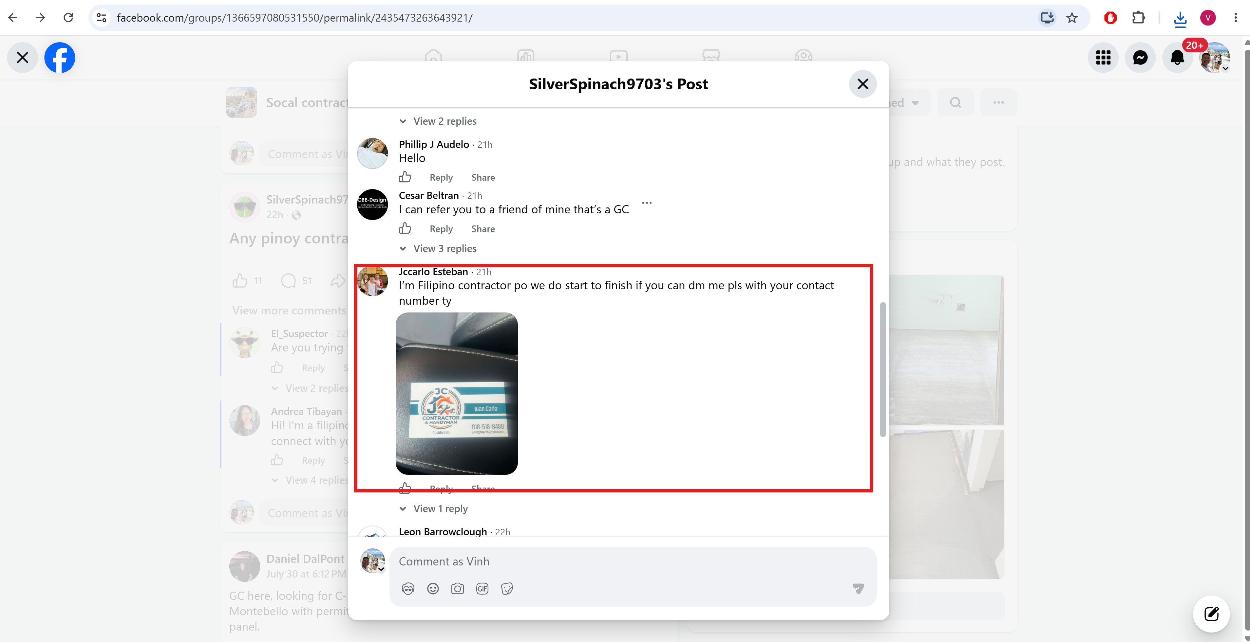Image resolution: width=1250 pixels, height=642 pixels.
Task: Open Leon Barrowclough's profile link
Action: point(443,531)
